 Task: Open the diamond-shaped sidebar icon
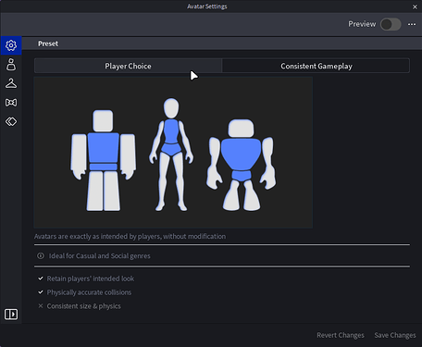[11, 121]
